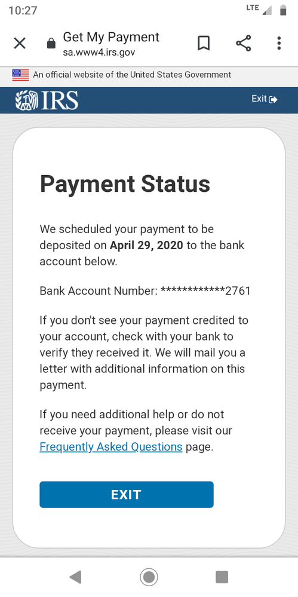This screenshot has height=597, width=298.
Task: Click the blue EXIT button
Action: pos(127,495)
